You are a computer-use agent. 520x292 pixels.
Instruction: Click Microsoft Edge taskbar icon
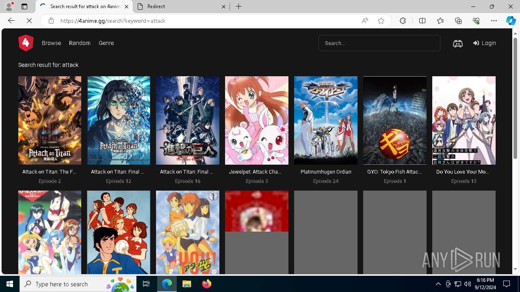[167, 284]
